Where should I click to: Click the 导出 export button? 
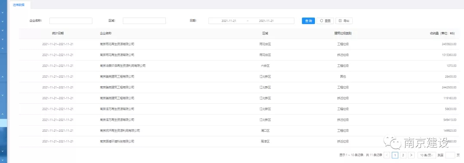point(344,21)
